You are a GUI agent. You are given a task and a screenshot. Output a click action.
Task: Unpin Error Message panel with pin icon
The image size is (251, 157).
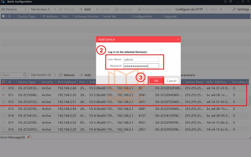click(28, 137)
